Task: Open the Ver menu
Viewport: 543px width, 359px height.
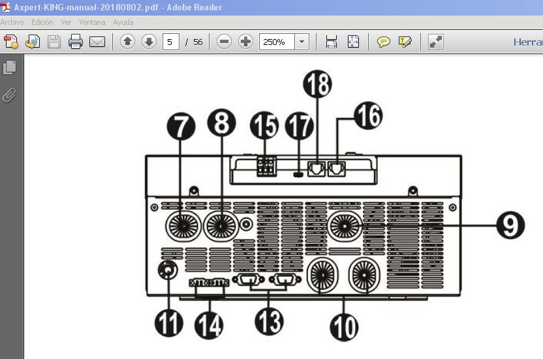Action: tap(66, 22)
